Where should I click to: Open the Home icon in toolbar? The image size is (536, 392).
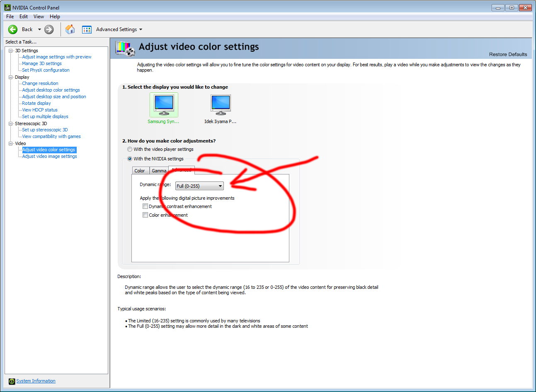click(70, 29)
